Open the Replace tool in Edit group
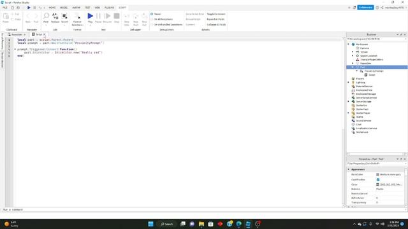This screenshot has height=229, width=408. (x=55, y=16)
